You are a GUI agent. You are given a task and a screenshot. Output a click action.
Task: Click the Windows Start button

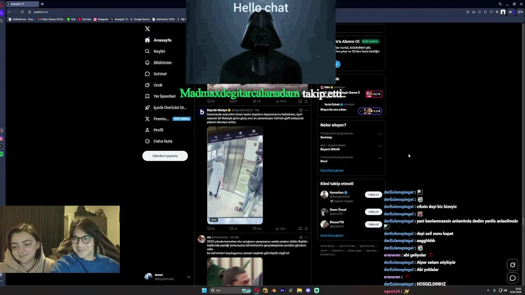tap(204, 290)
